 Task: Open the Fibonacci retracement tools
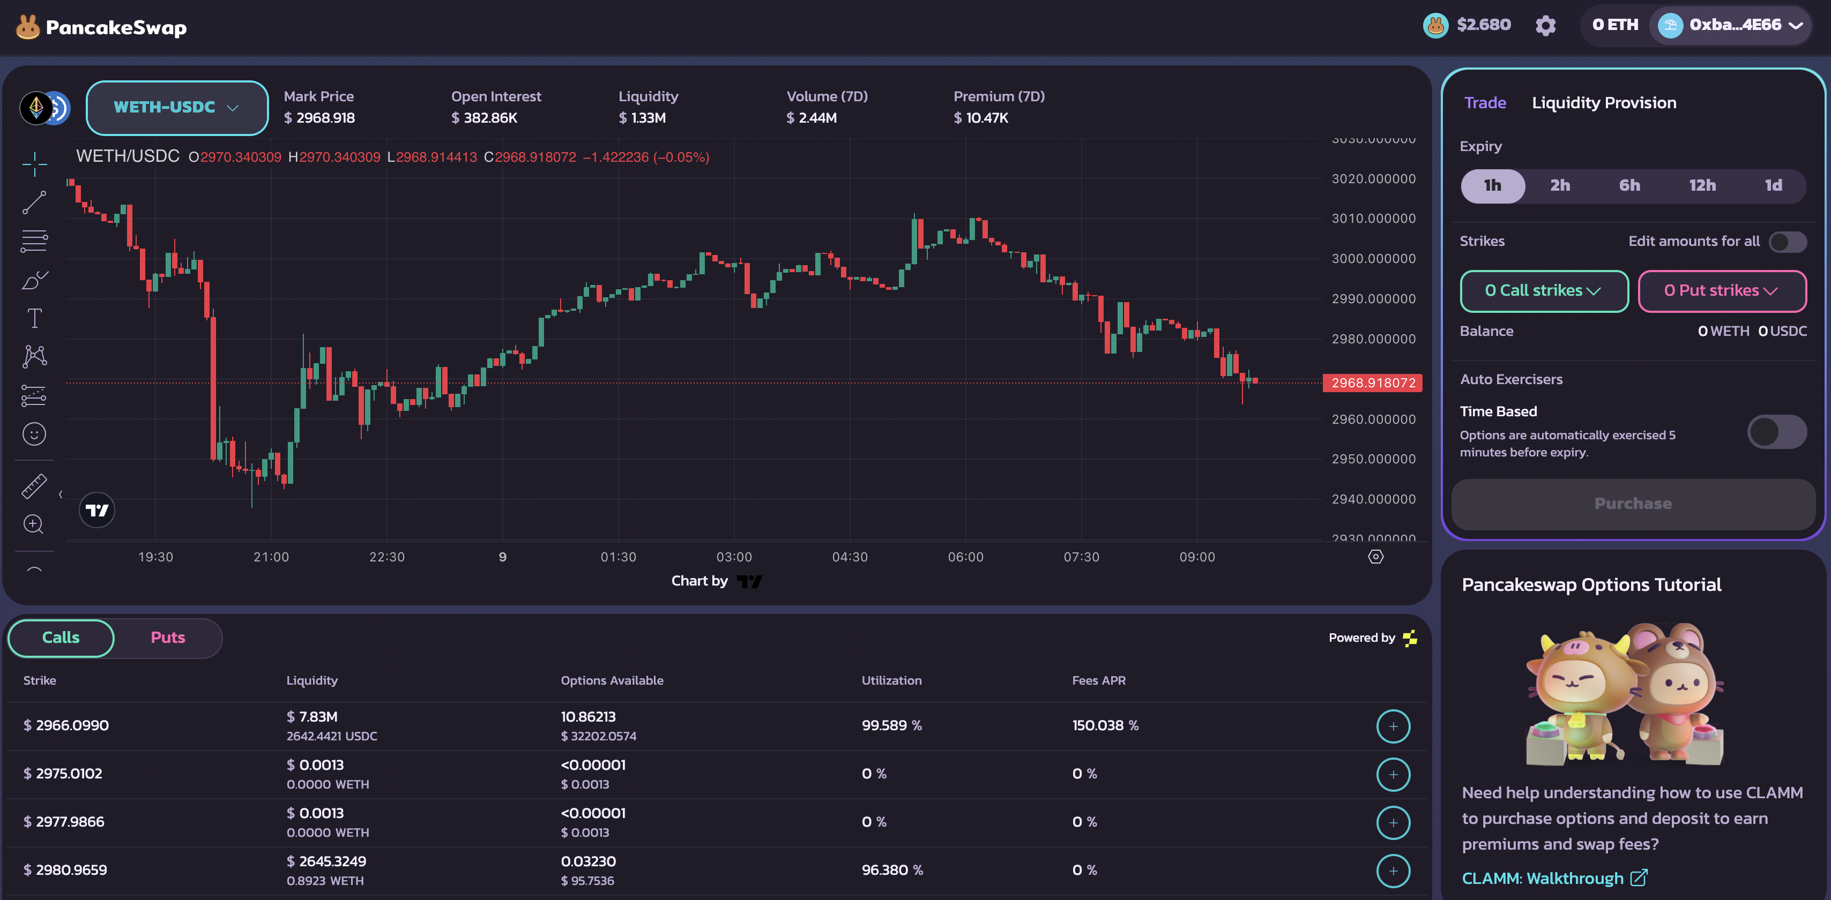pyautogui.click(x=34, y=242)
